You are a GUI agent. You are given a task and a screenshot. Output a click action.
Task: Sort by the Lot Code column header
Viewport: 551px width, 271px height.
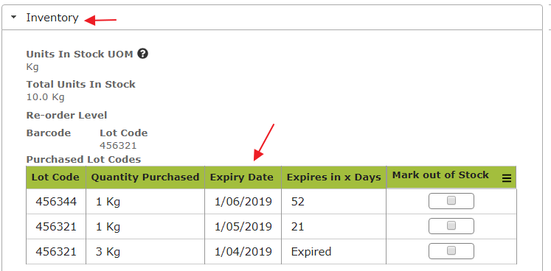pyautogui.click(x=56, y=177)
